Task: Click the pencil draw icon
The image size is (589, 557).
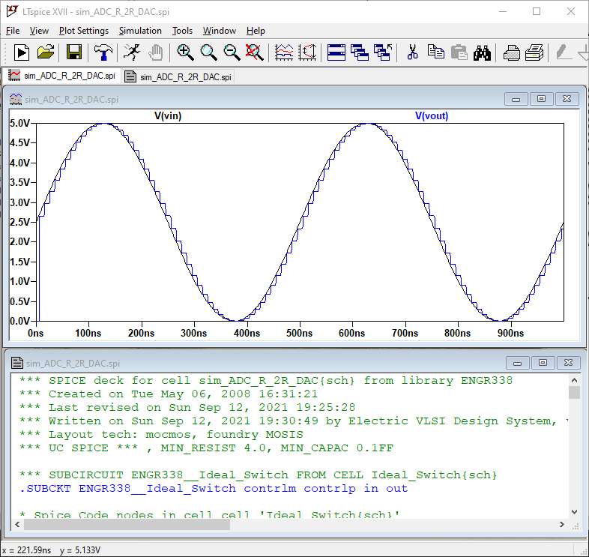Action: click(563, 52)
